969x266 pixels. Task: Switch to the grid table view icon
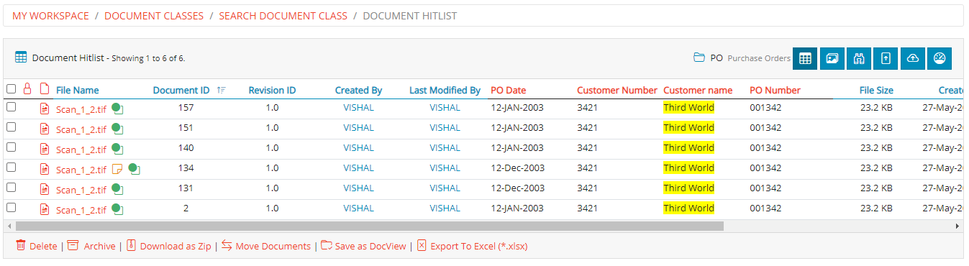pos(805,58)
